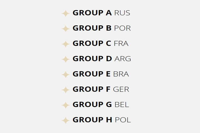Select the bold GROUP E label

(92, 74)
